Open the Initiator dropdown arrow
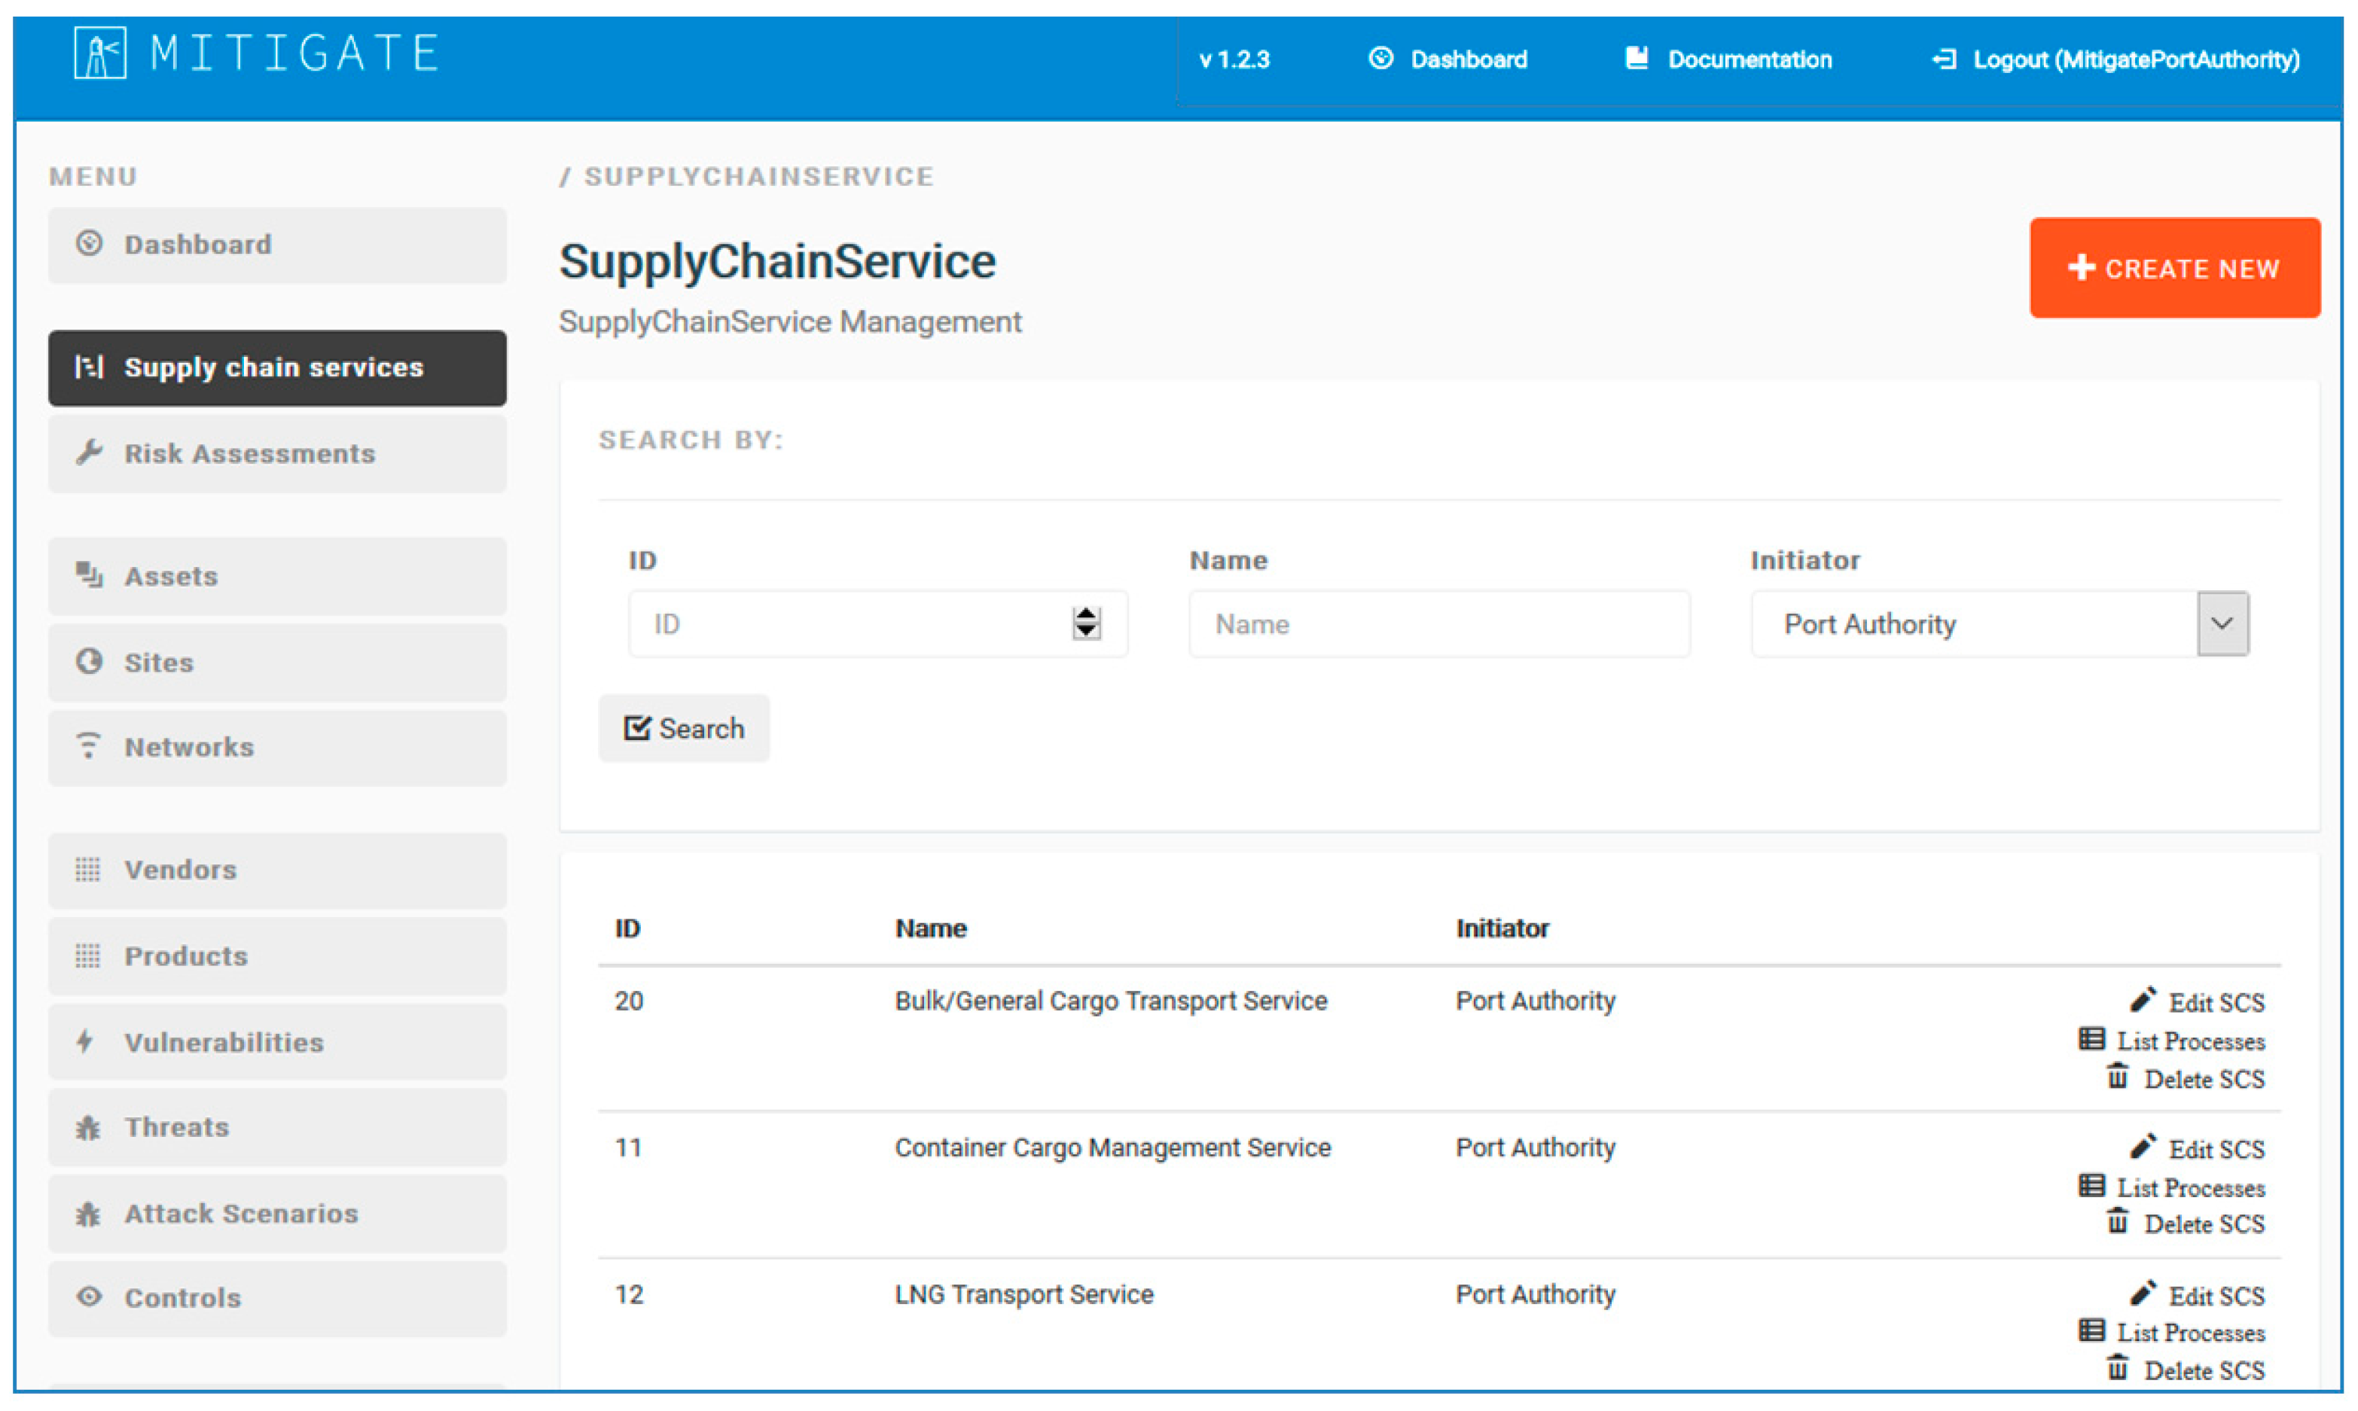This screenshot has width=2358, height=1411. [2222, 623]
